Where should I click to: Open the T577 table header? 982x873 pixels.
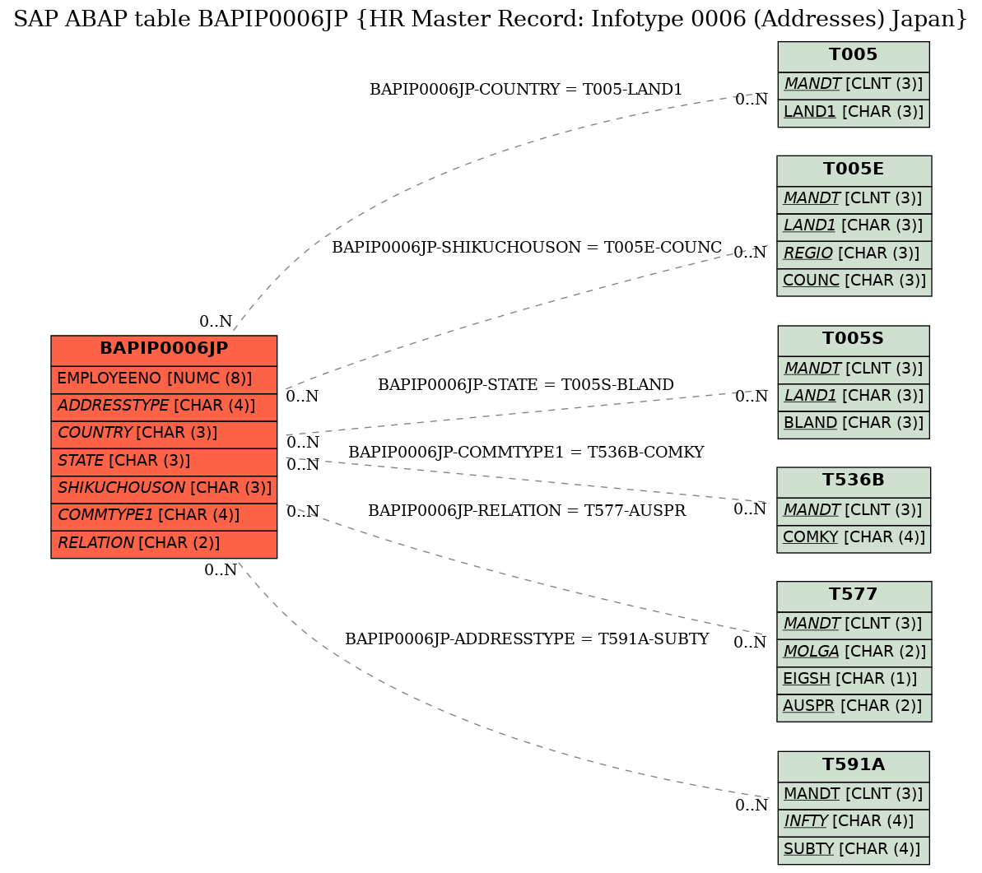click(x=854, y=596)
